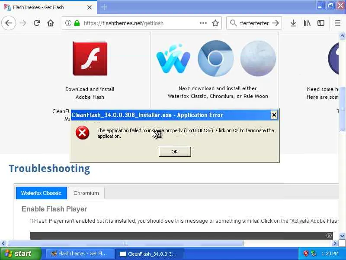This screenshot has width=346, height=260.
Task: Click the Adobe Flash red logo
Action: click(x=90, y=58)
